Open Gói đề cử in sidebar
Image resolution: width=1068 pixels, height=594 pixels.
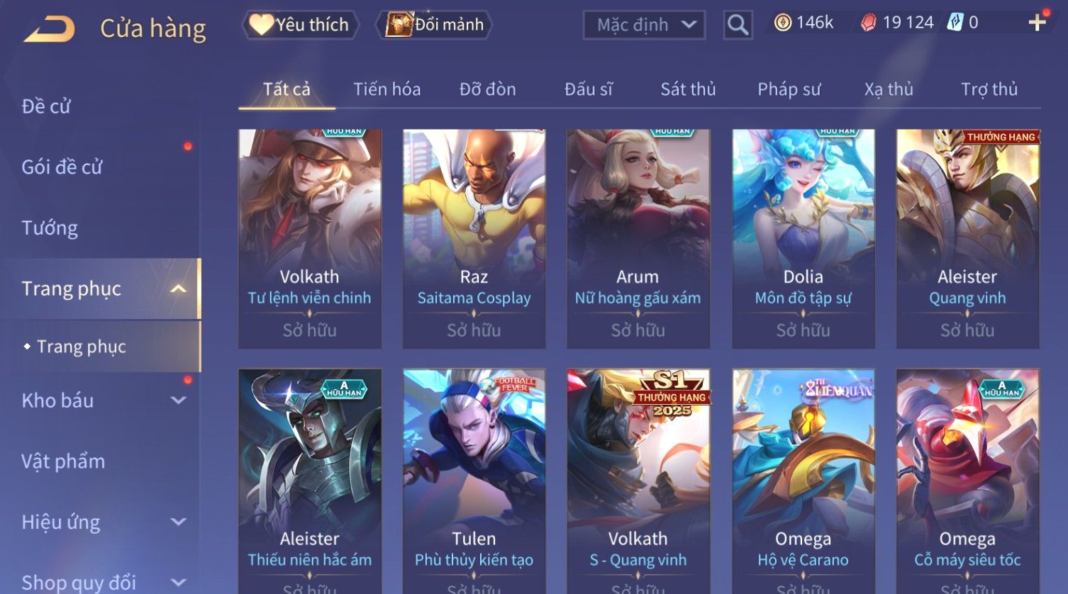tap(62, 167)
